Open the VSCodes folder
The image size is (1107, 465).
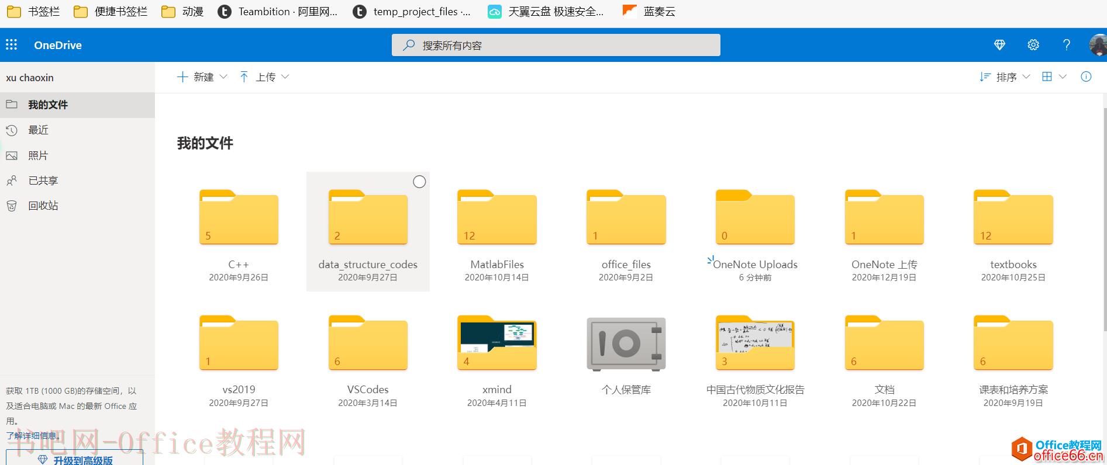[x=368, y=343]
